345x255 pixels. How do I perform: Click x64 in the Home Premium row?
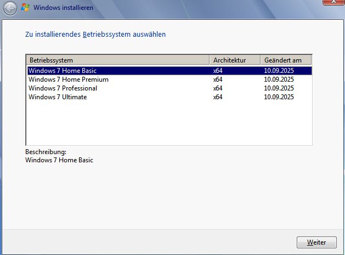[x=218, y=80]
